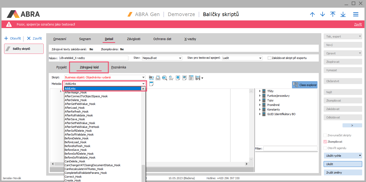Click Zavřít link in the red warning bar

point(358,25)
